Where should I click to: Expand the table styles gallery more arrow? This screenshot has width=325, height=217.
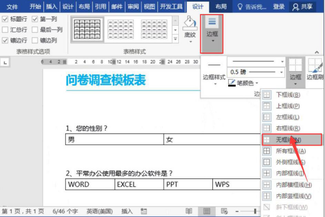175,39
